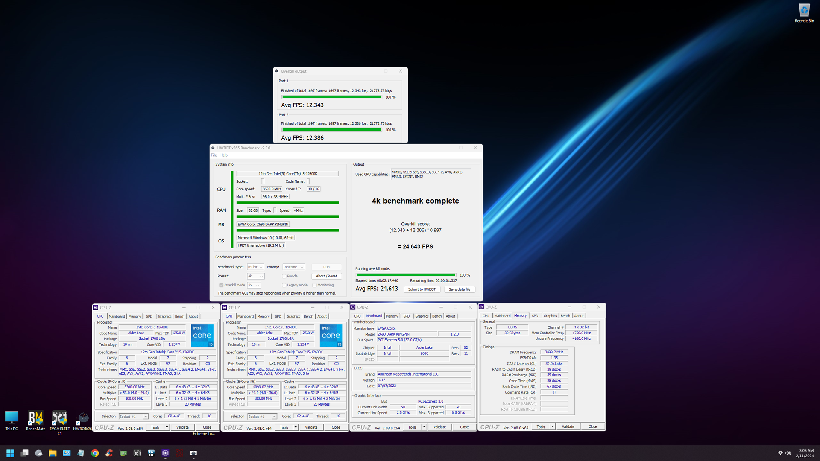Open the Preset 4k dropdown
This screenshot has height=461, width=820.
click(255, 276)
